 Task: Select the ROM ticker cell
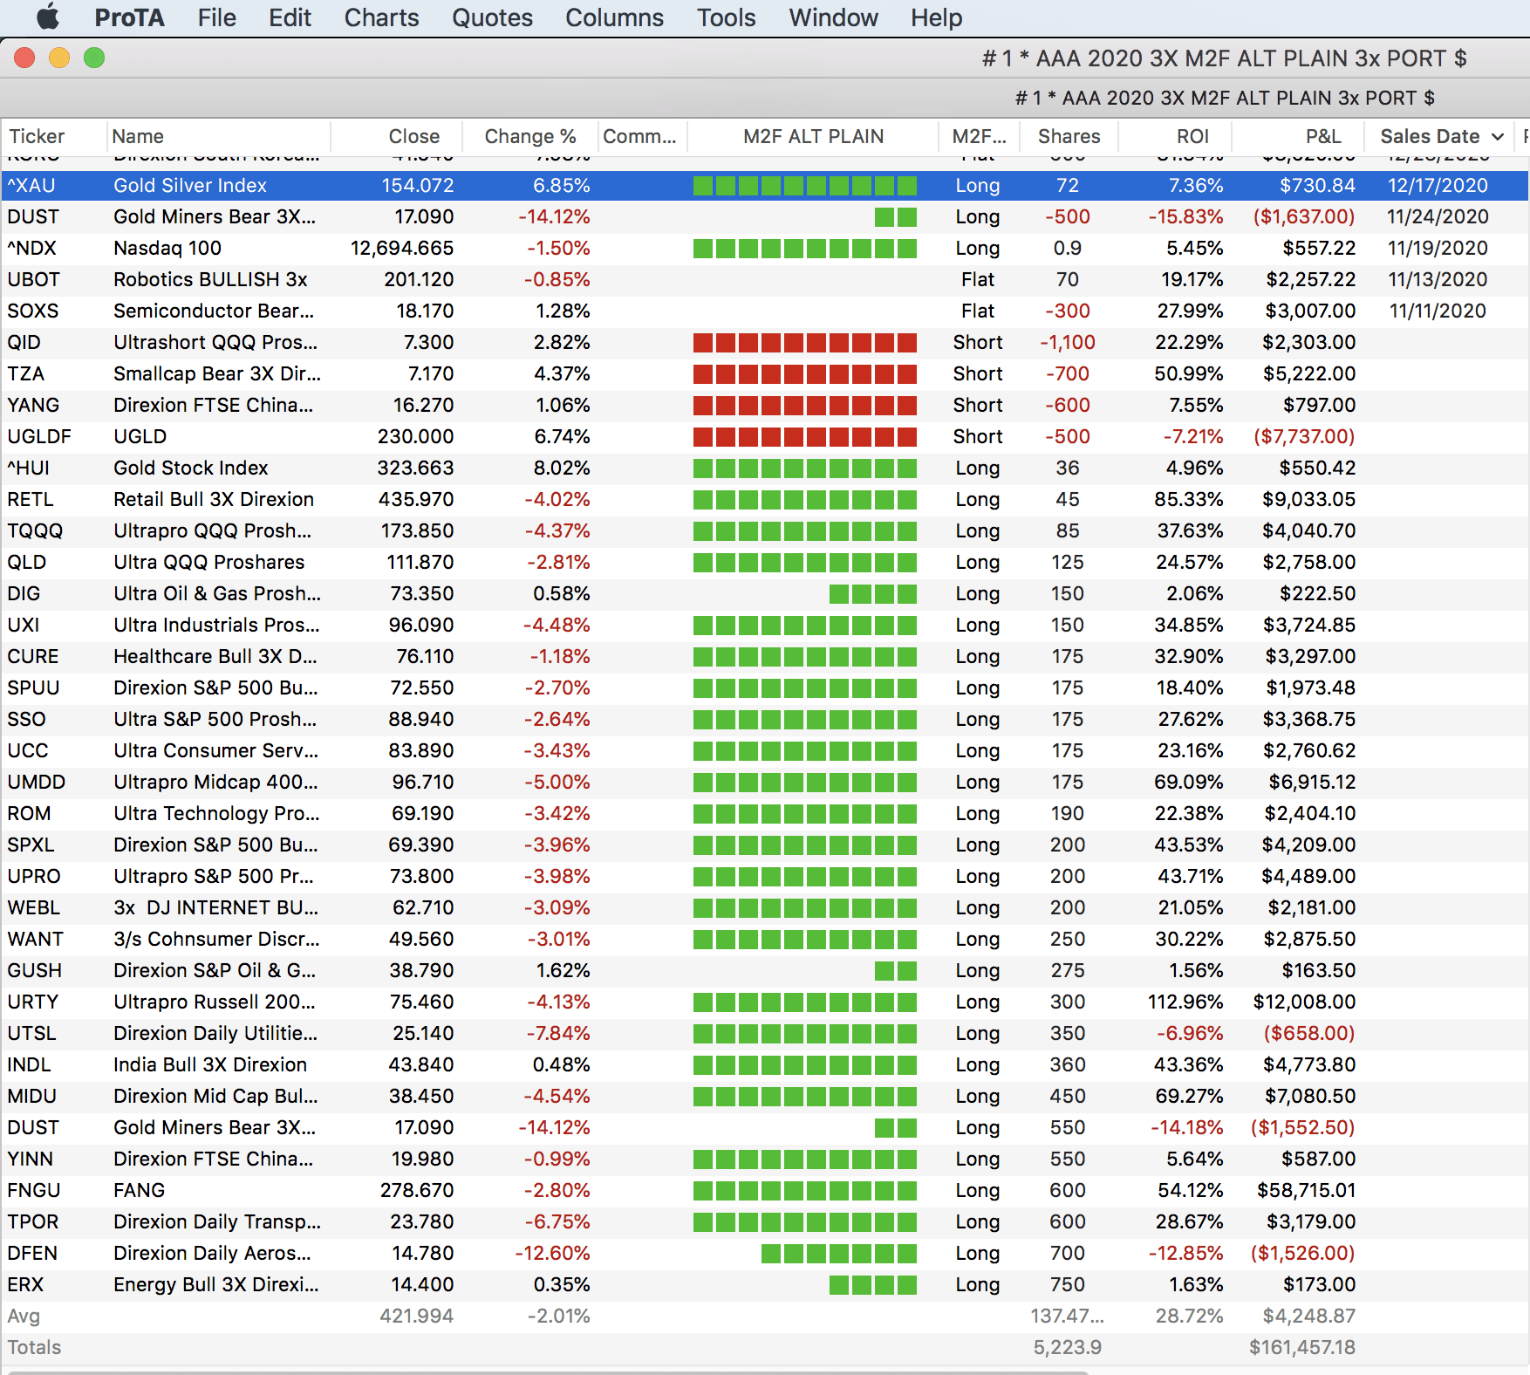pyautogui.click(x=29, y=813)
